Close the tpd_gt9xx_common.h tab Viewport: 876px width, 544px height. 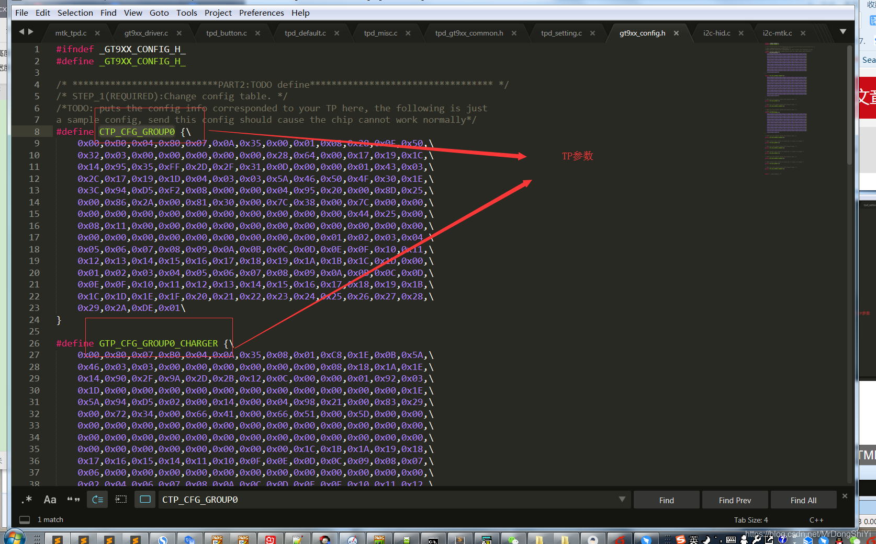coord(514,33)
